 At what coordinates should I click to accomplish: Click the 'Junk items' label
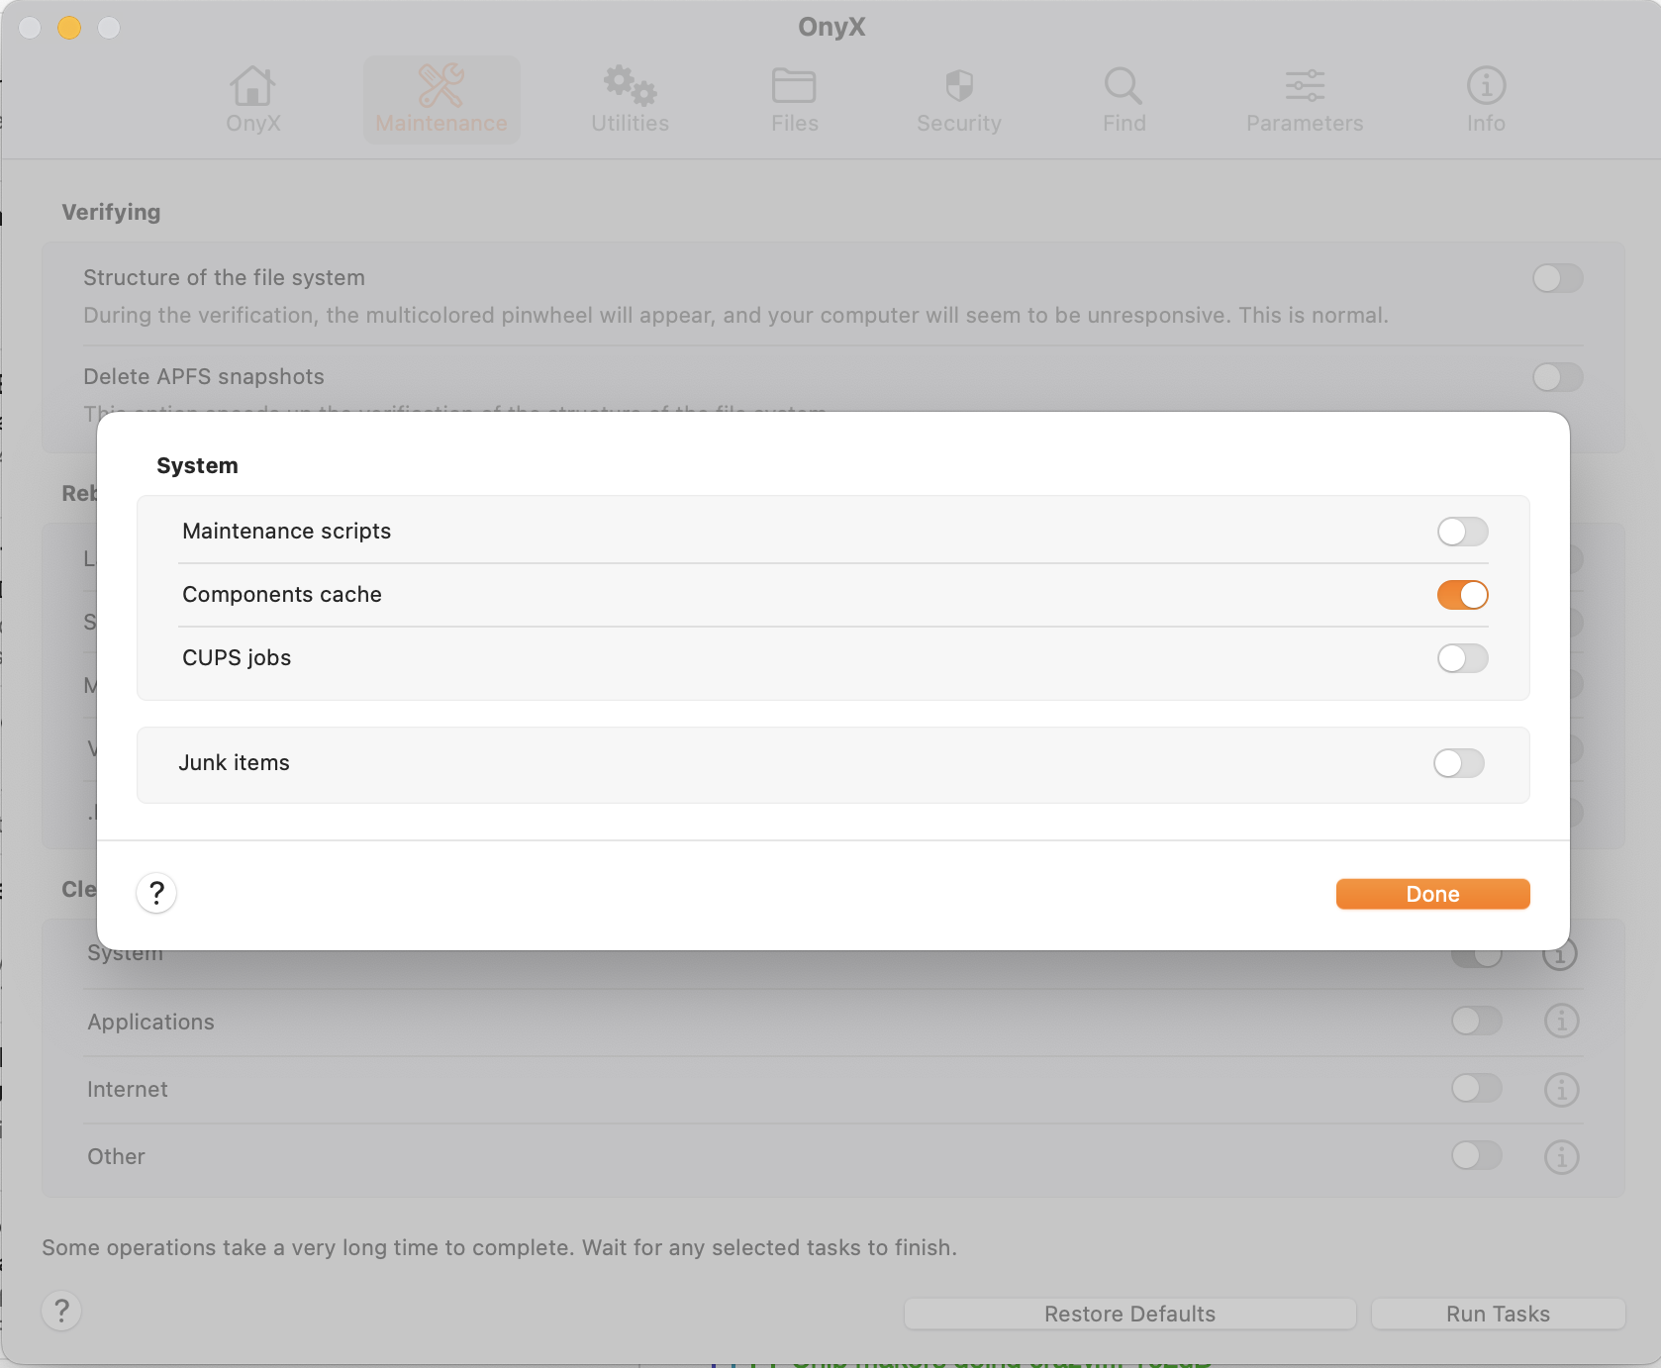pos(234,763)
